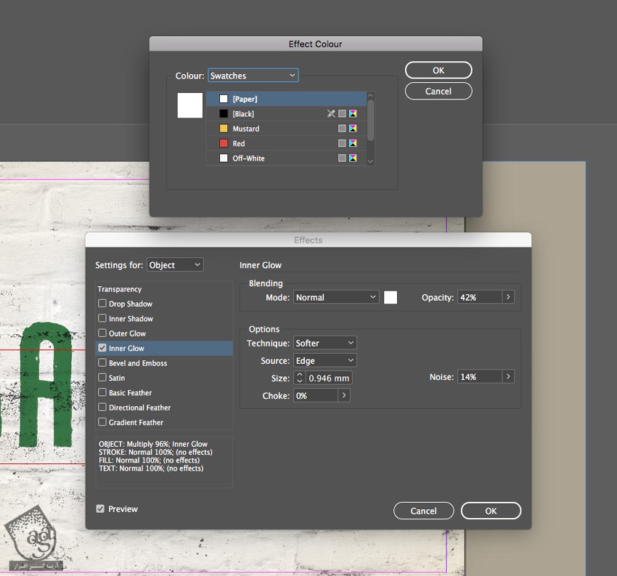Click the CMYK icon on the Off-White row
The image size is (617, 576).
click(x=353, y=158)
